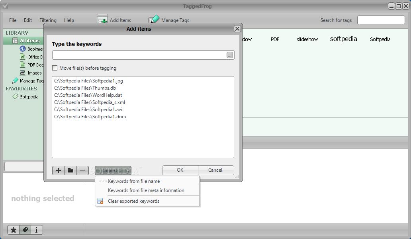Select C:\Softpedia Files\Softpedia1.avi in list
The image size is (411, 239).
pos(88,110)
